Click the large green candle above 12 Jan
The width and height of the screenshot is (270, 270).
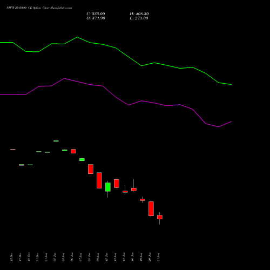pos(108,187)
